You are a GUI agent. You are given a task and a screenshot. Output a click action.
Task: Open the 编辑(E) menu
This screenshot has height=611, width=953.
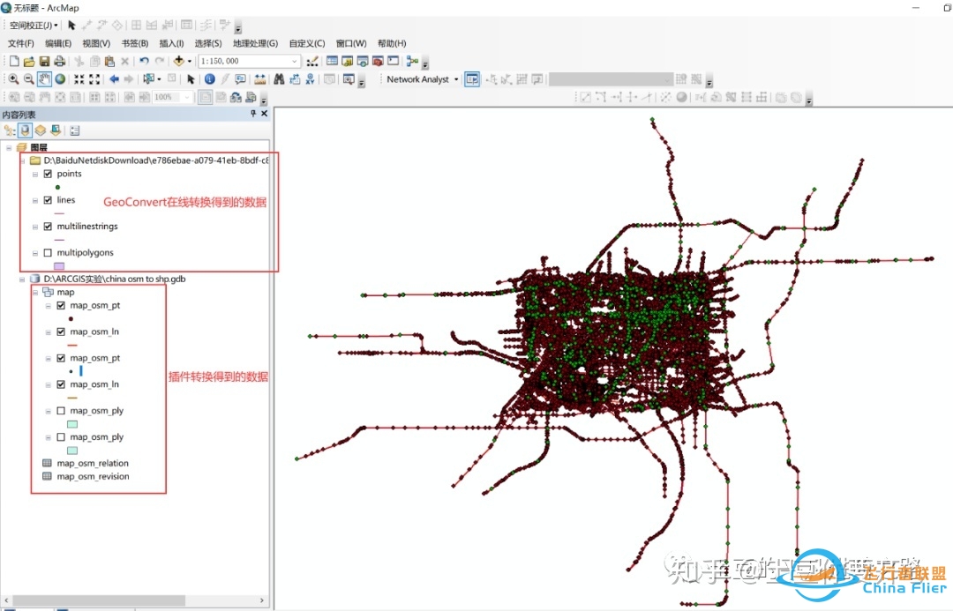coord(57,43)
